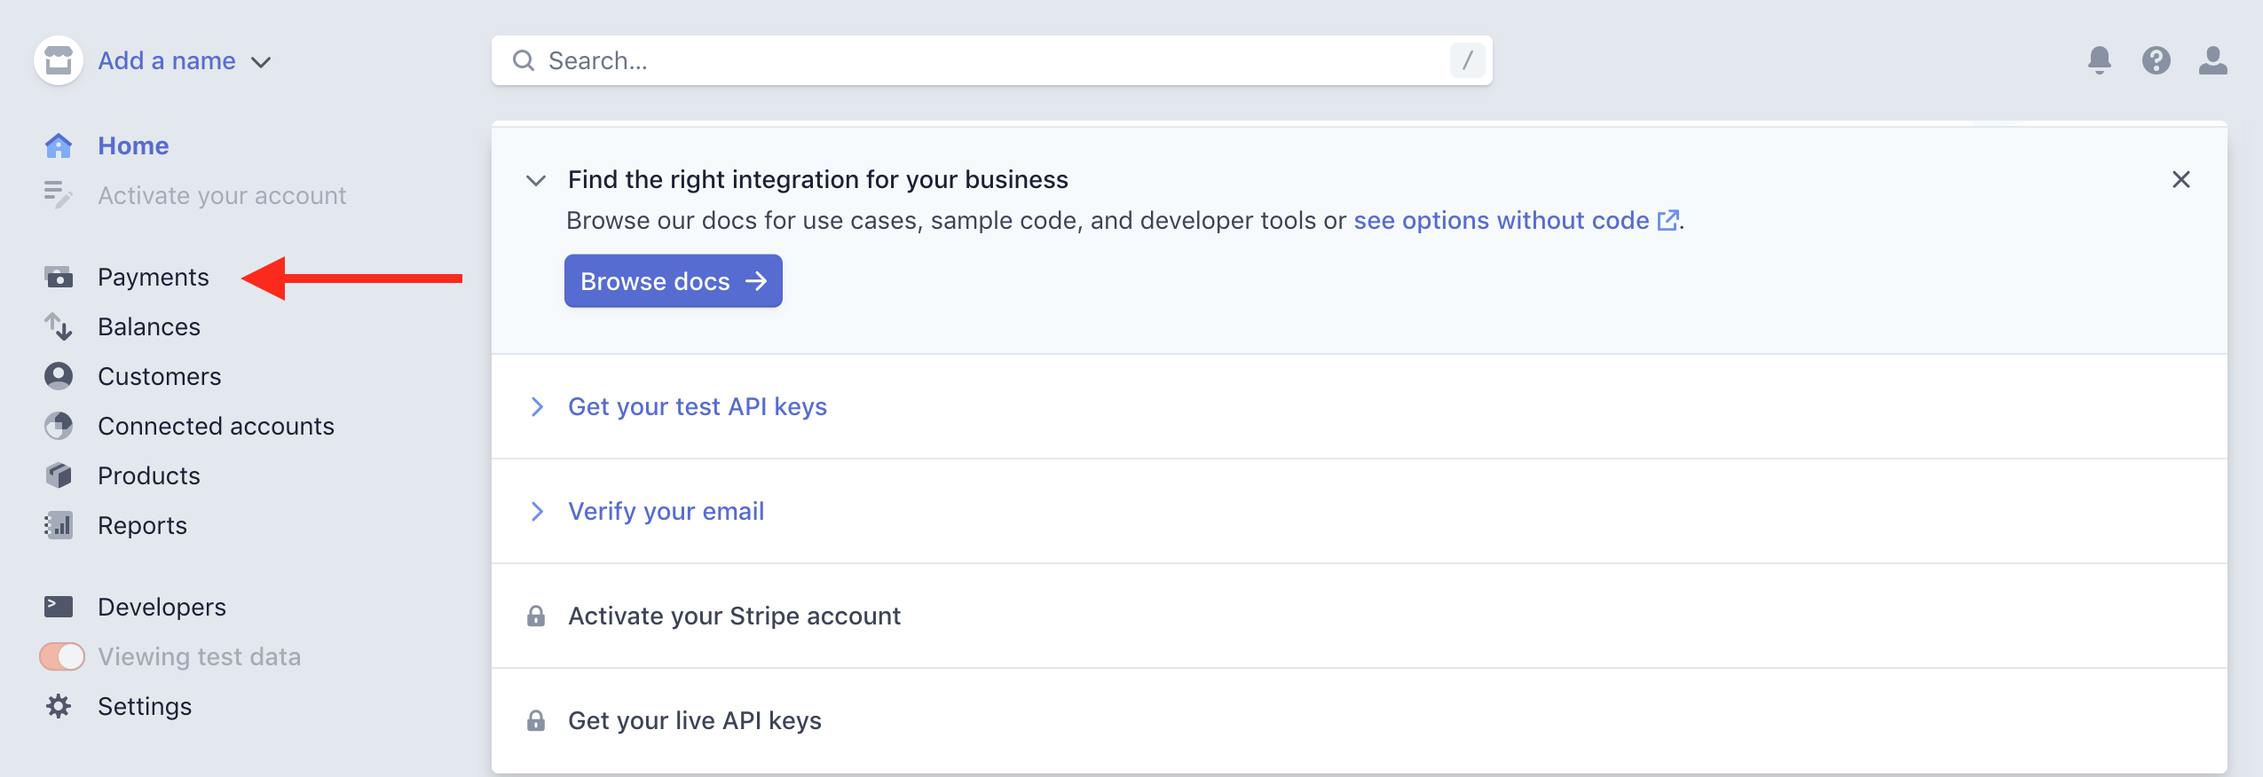Open Payments in the sidebar
2263x777 pixels.
click(x=153, y=277)
